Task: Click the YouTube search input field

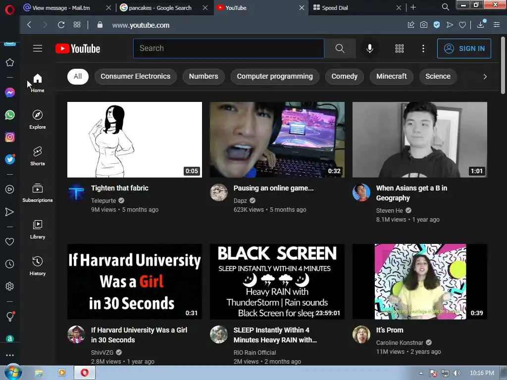Action: (229, 48)
